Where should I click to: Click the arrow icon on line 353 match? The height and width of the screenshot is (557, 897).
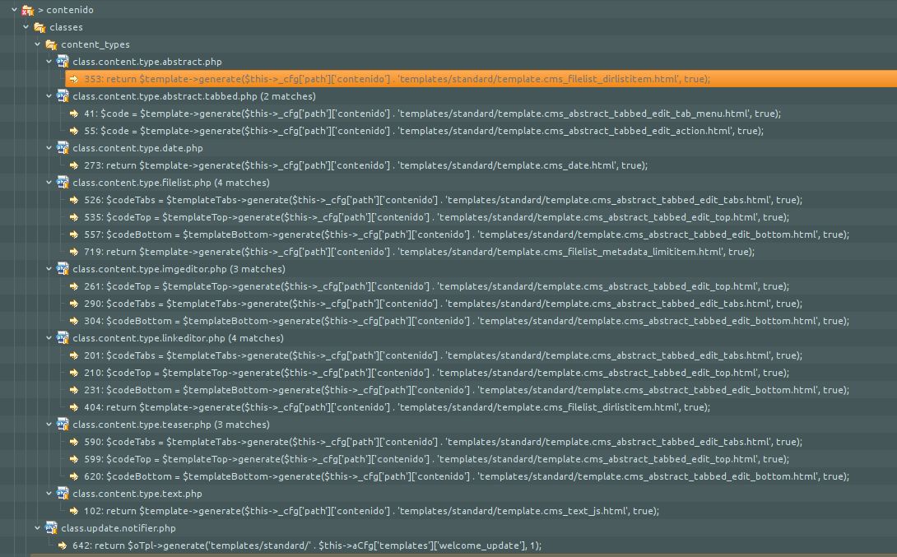click(x=74, y=79)
